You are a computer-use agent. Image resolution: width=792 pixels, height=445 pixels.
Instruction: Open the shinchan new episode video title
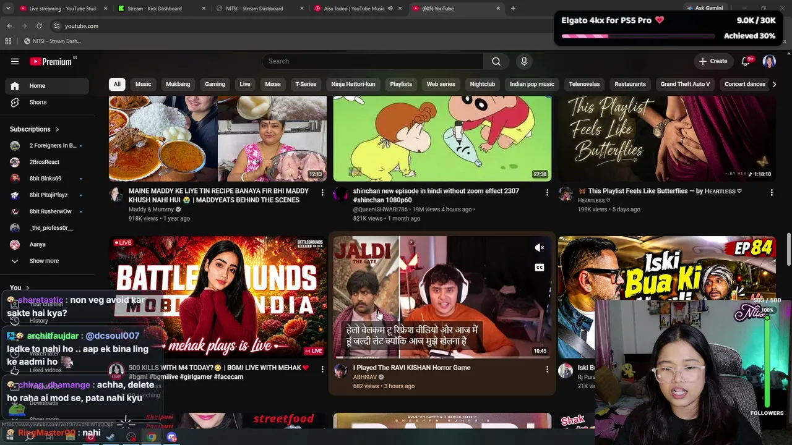click(x=436, y=195)
